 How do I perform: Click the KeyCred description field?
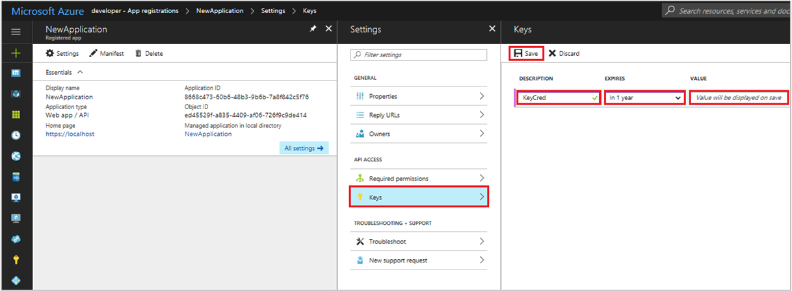(558, 97)
